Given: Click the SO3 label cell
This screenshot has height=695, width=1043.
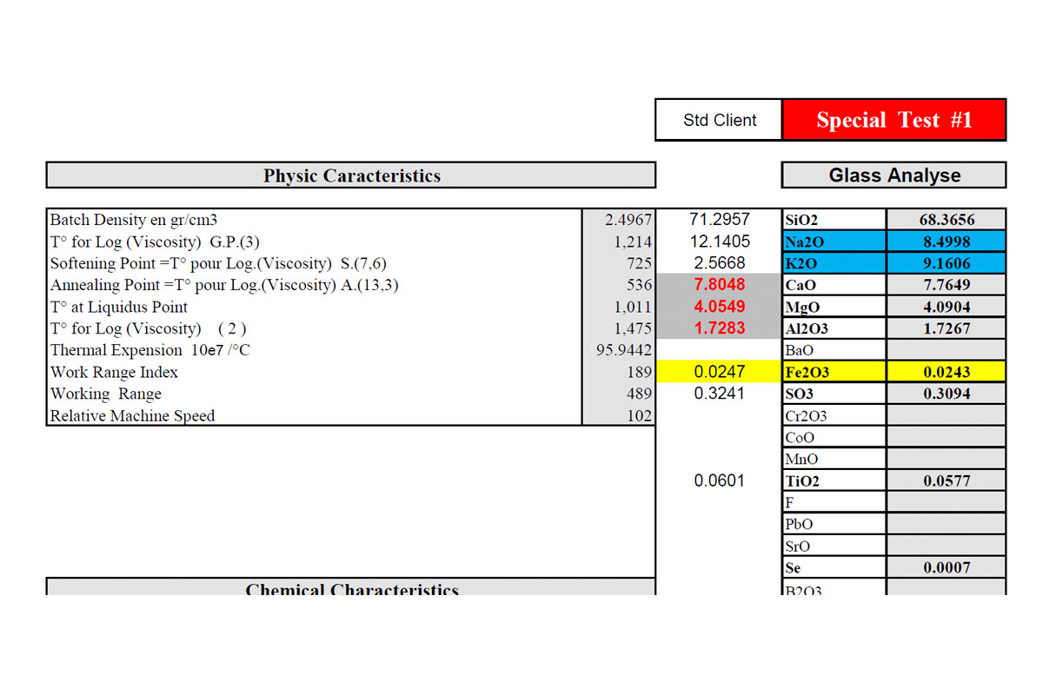Looking at the screenshot, I should pyautogui.click(x=834, y=394).
